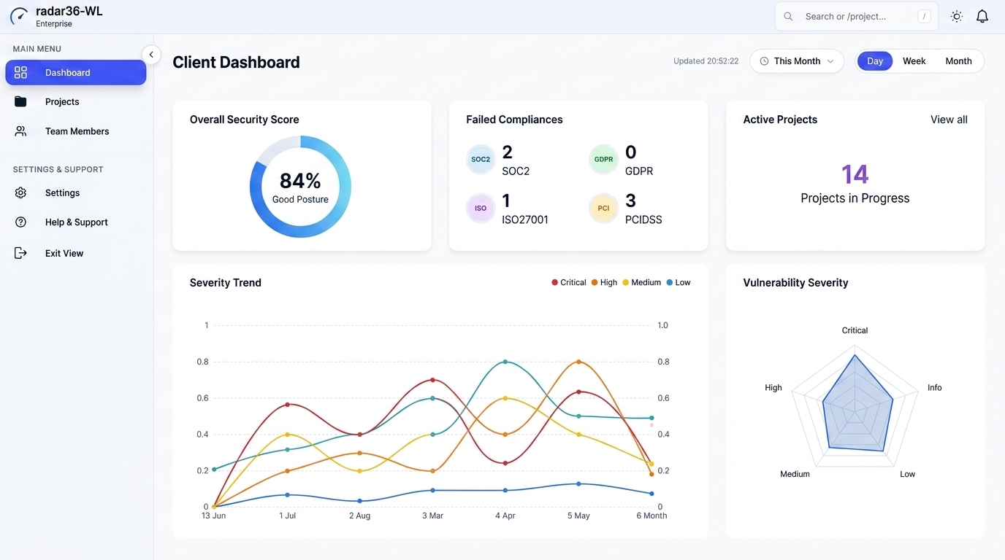Switch to the Month view tab
Viewport: 1005px width, 560px height.
958,61
